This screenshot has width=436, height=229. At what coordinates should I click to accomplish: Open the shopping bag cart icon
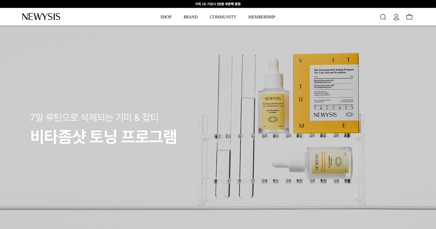click(409, 17)
